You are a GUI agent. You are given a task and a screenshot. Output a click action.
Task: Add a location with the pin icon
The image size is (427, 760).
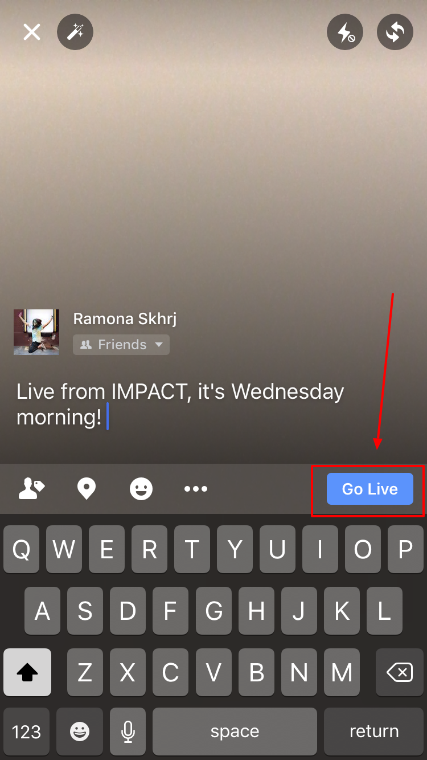click(87, 489)
